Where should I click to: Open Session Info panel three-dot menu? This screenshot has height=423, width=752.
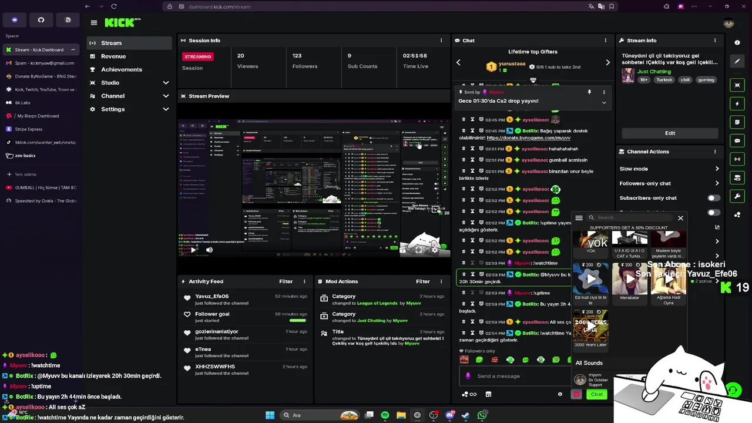point(441,41)
